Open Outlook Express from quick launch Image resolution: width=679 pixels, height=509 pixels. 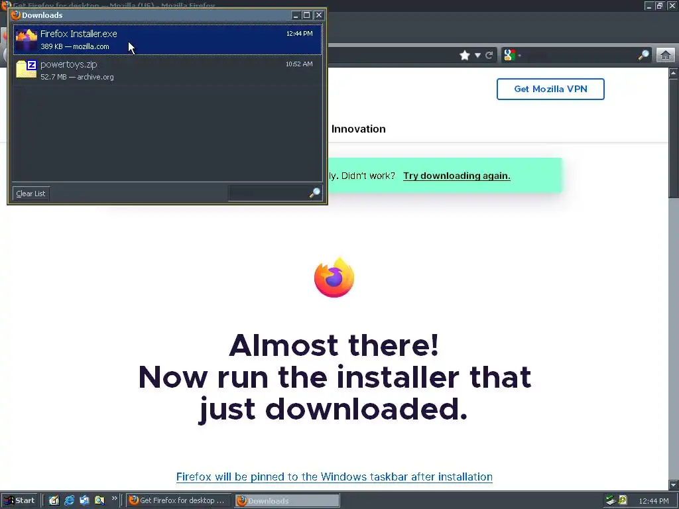coord(84,500)
